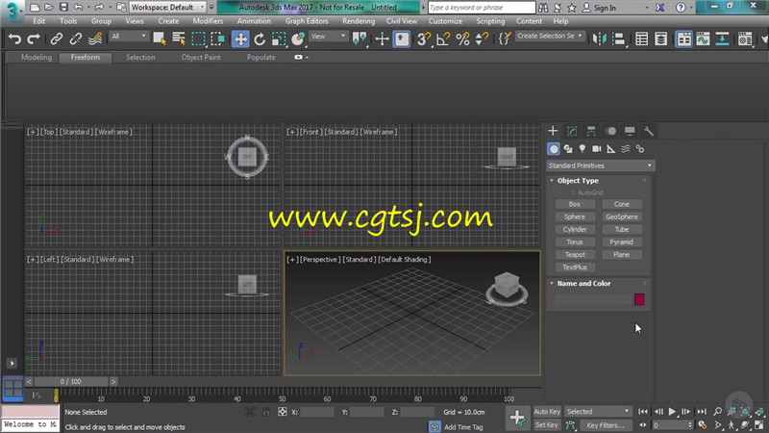
Task: Open the Motion panel tab
Action: point(610,131)
